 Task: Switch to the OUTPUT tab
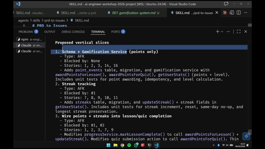(x=50, y=32)
